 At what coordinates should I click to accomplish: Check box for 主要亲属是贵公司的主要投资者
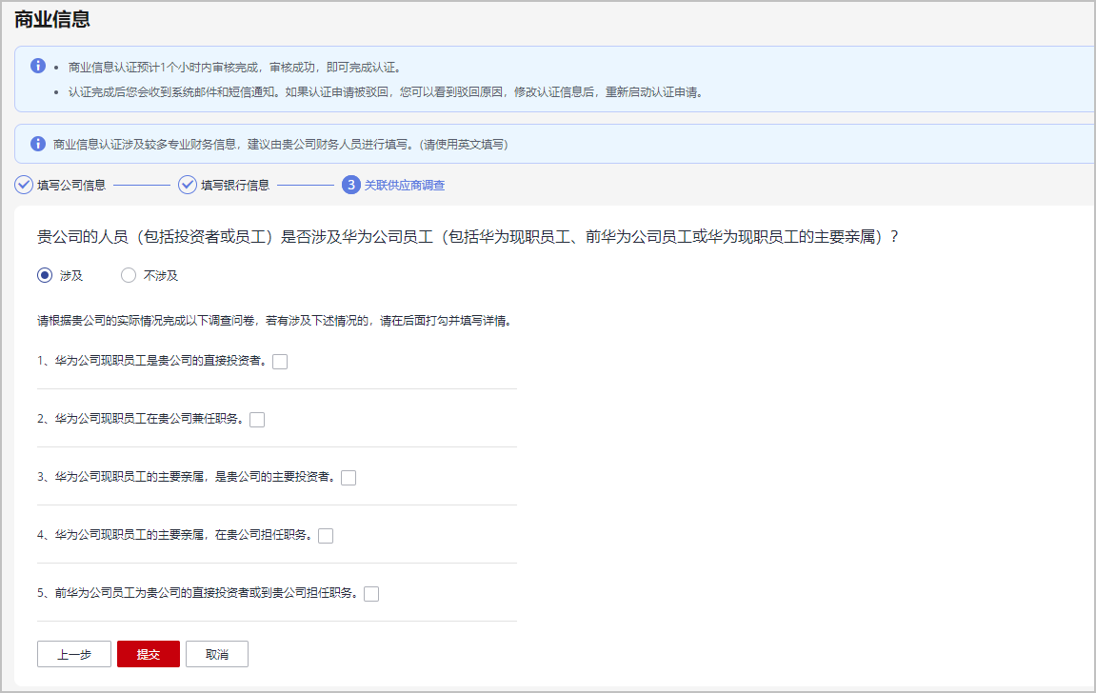(349, 477)
